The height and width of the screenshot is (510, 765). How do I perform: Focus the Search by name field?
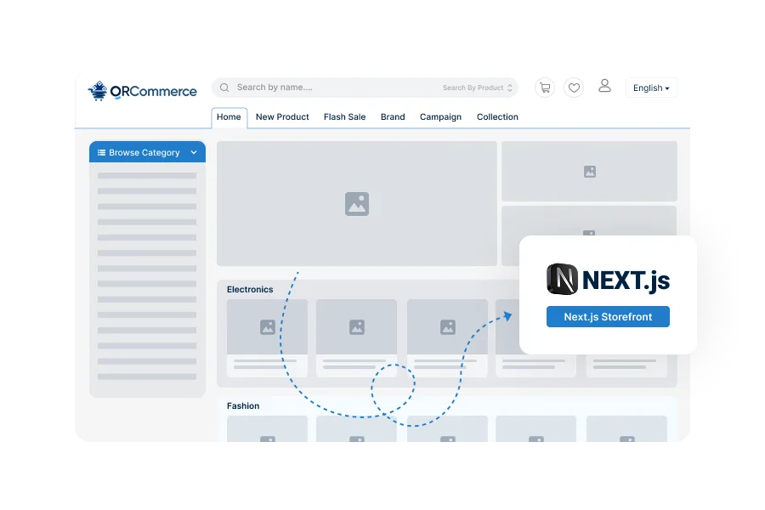point(365,88)
